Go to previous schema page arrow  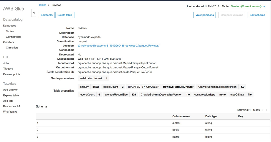[x=263, y=110]
